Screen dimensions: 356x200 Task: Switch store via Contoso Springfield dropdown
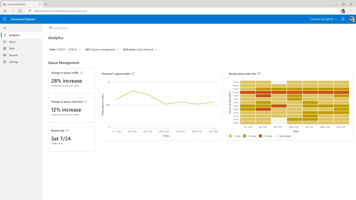[x=324, y=19]
